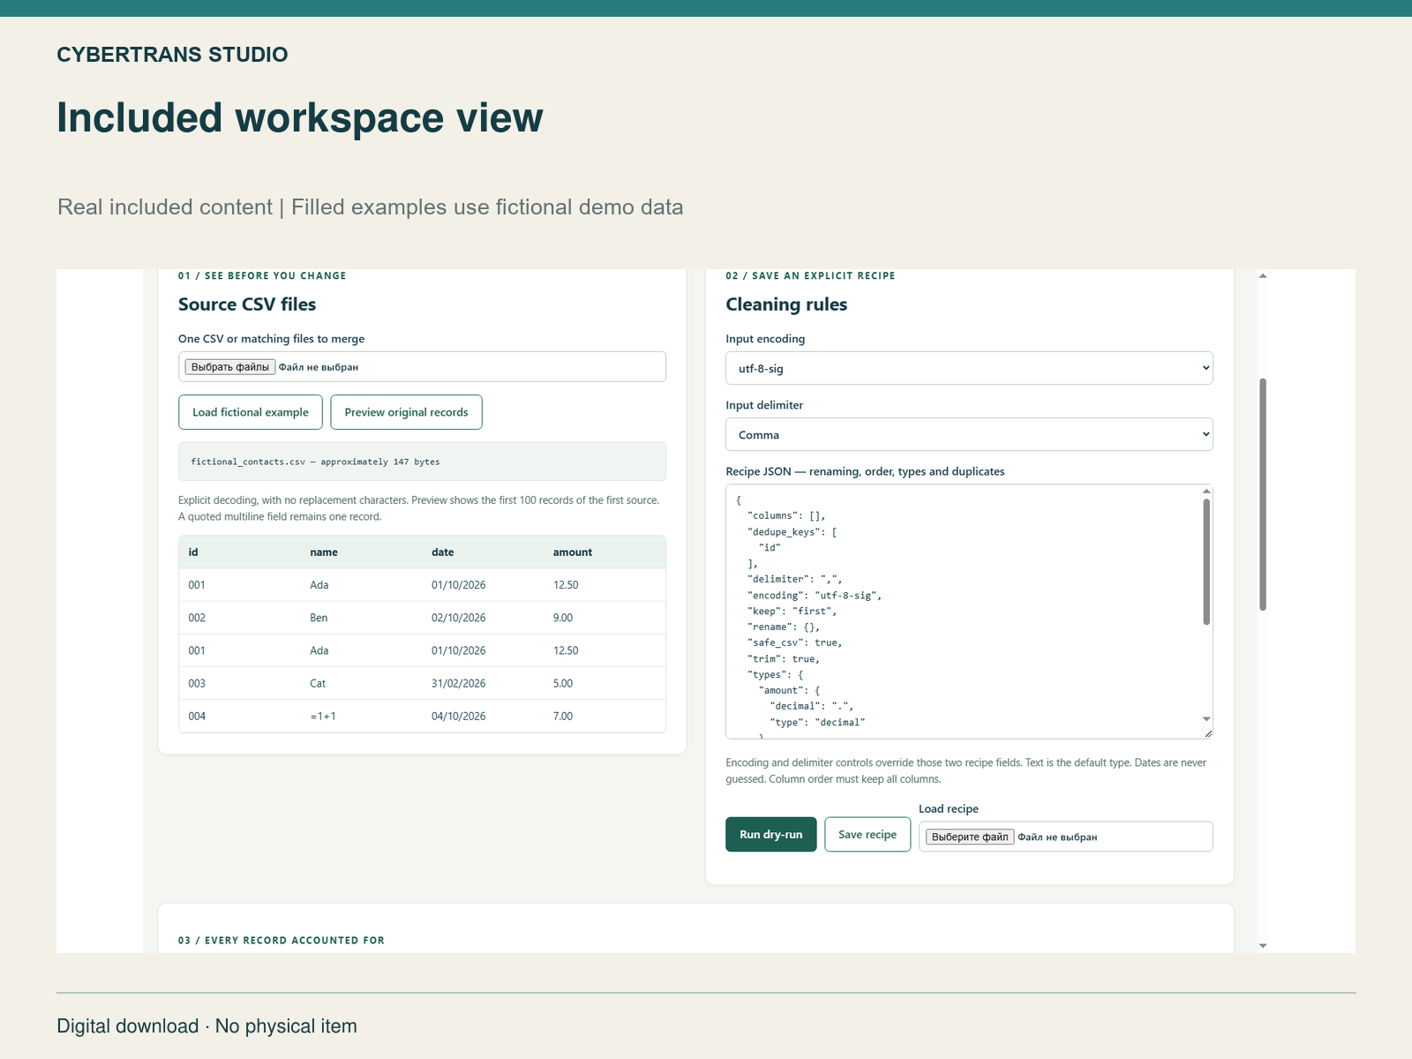This screenshot has width=1412, height=1059.
Task: Click the '03 / Every record accounted for' label
Action: coord(282,941)
